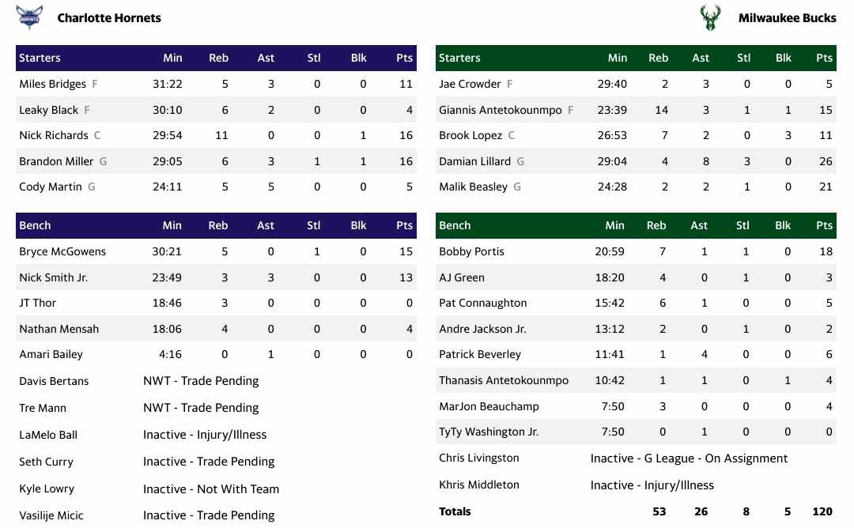This screenshot has height=528, width=854.
Task: Click the Charlotte Hornets team logo
Action: tap(30, 17)
